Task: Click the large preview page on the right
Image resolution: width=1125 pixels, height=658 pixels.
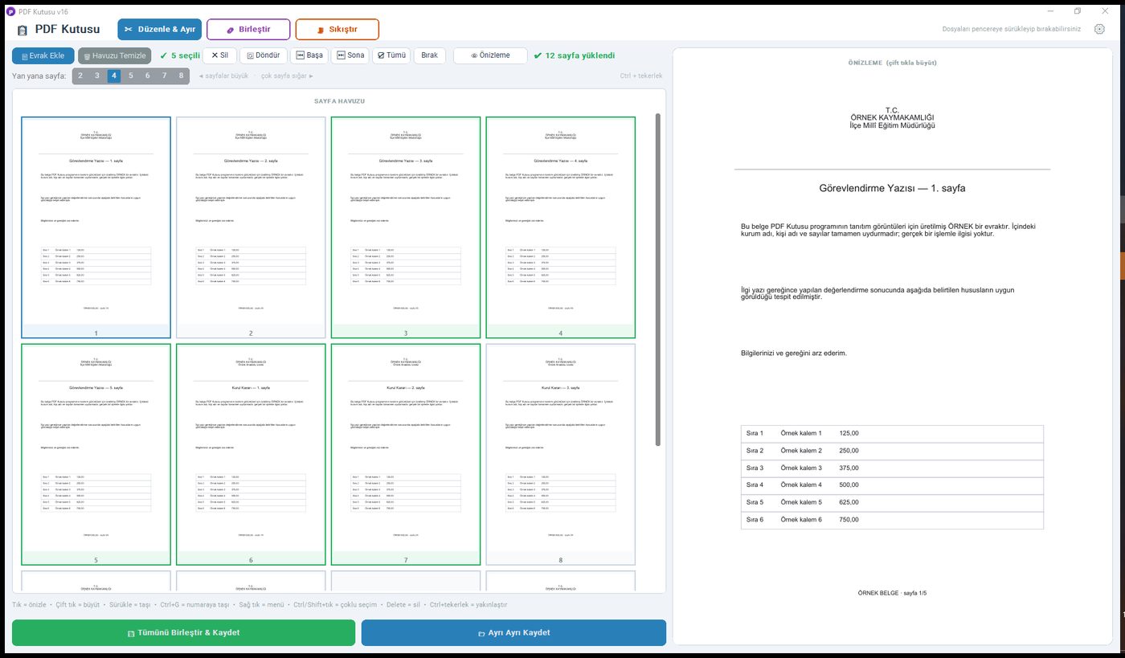Action: point(892,354)
